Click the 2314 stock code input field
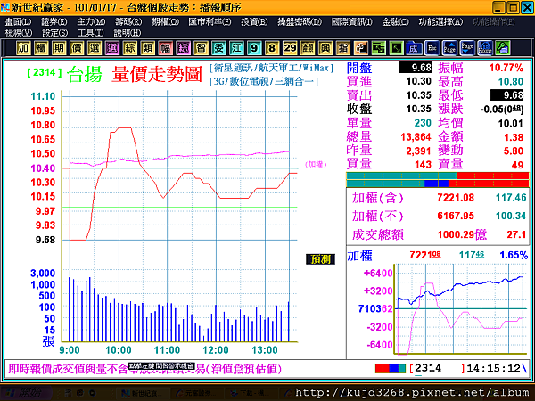The image size is (535, 401). point(438,368)
